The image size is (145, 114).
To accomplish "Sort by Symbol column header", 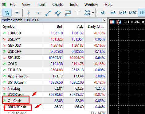I will [22, 26].
